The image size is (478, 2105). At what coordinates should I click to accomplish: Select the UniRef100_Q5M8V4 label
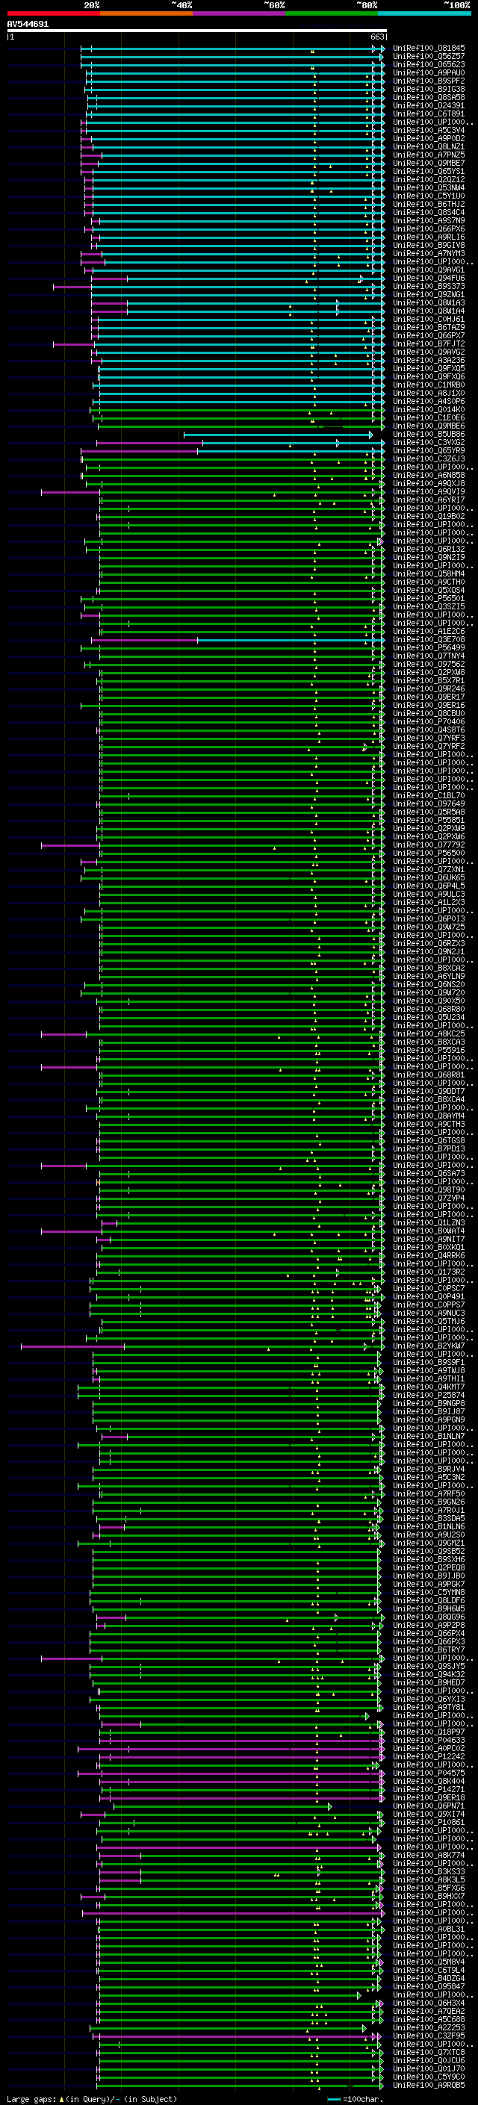click(429, 1961)
